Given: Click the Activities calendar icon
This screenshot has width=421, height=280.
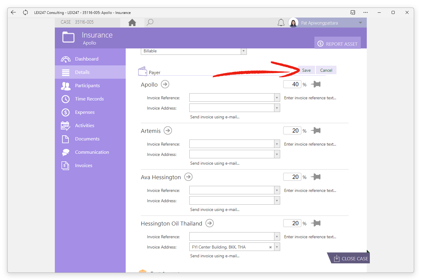Looking at the screenshot, I should (x=65, y=126).
